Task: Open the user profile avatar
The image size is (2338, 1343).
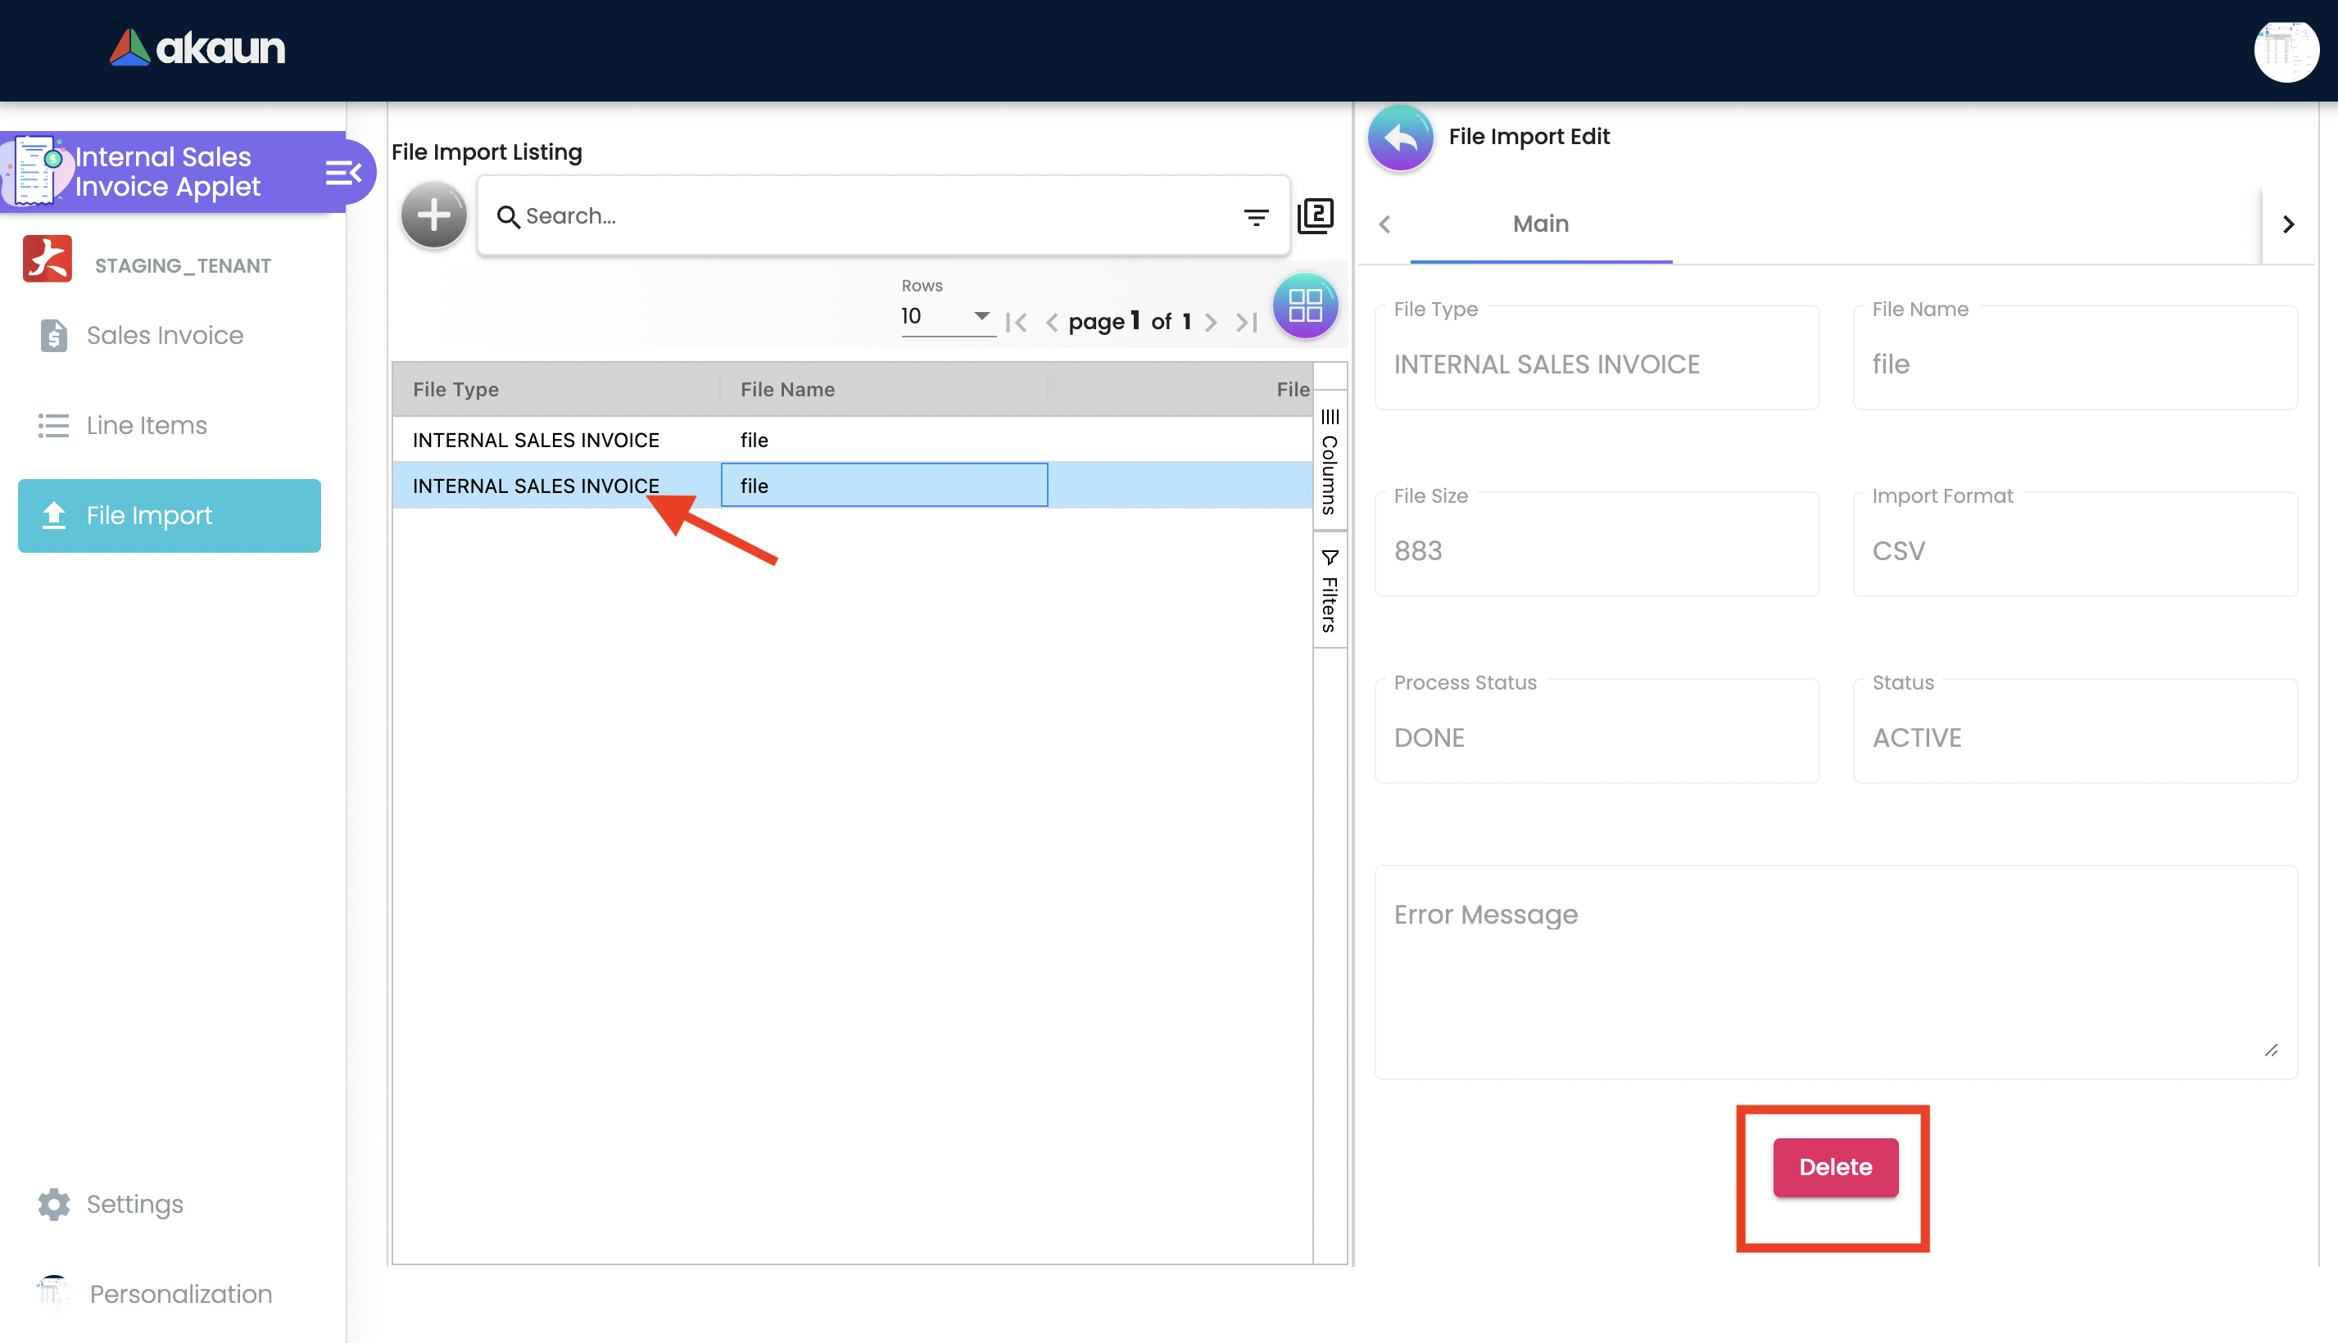Action: pyautogui.click(x=2286, y=51)
